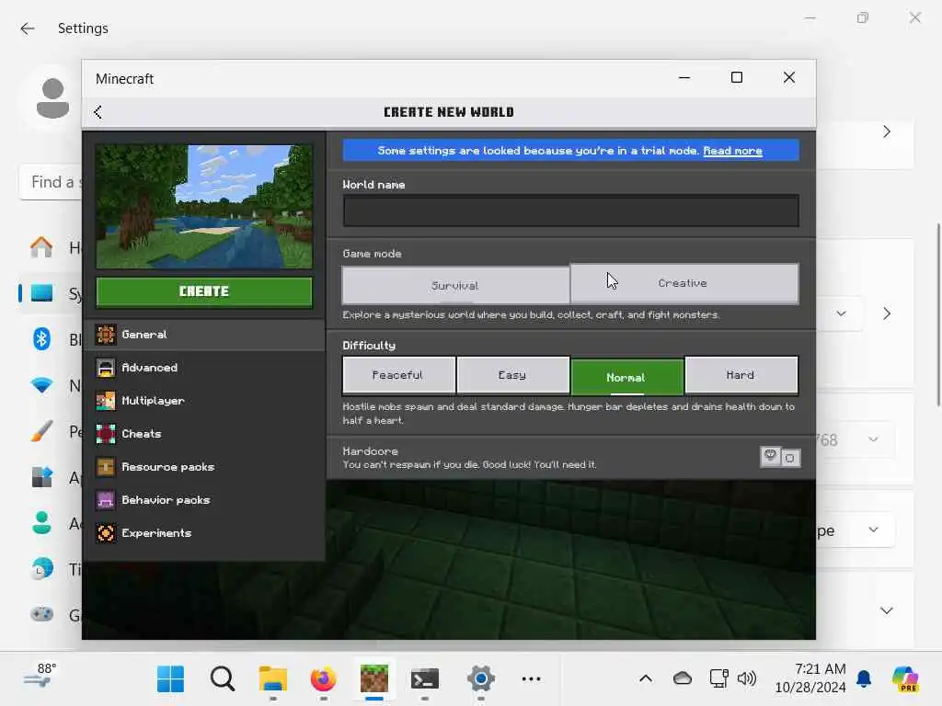Open Home in Settings sidebar
The image size is (942, 706).
pyautogui.click(x=41, y=247)
